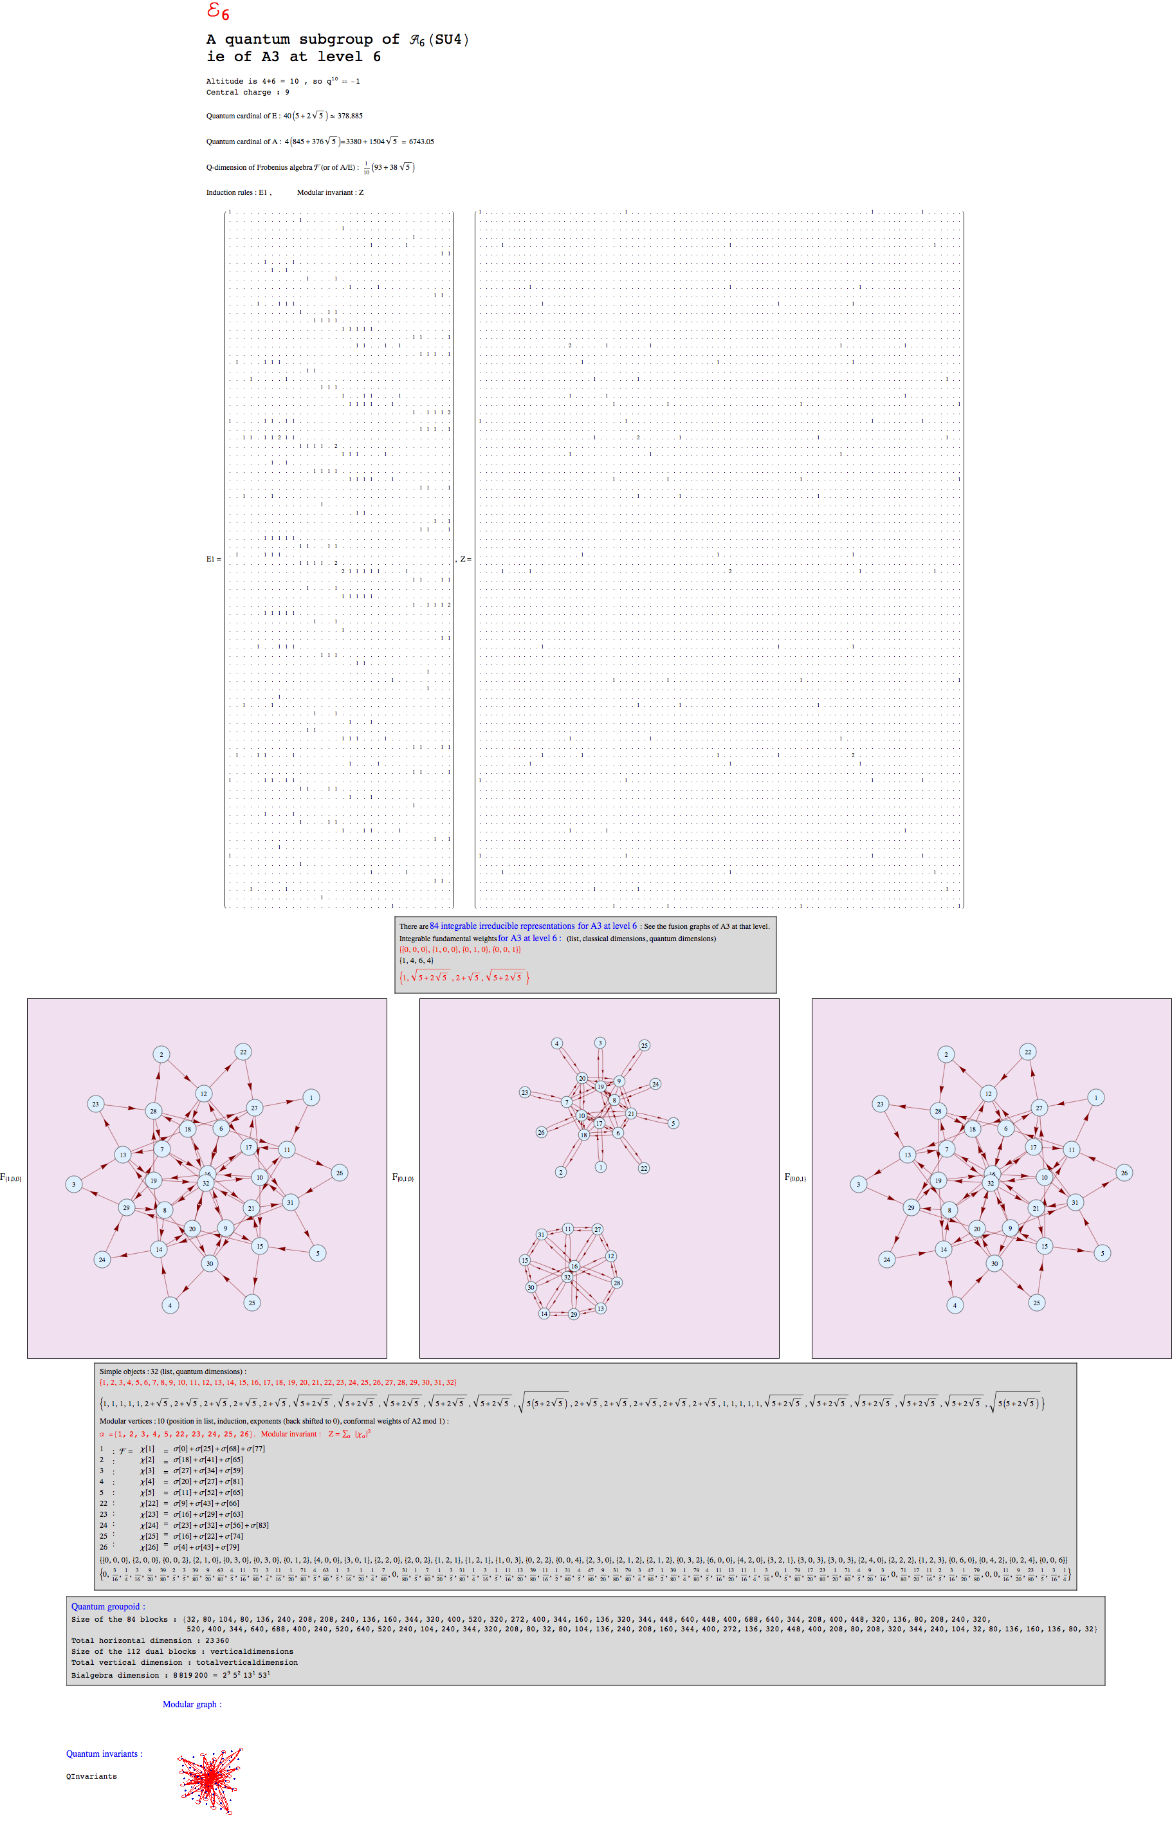Click the classical dimensions list '{1, 4, 6, 4}'
The image size is (1172, 1843).
(416, 960)
